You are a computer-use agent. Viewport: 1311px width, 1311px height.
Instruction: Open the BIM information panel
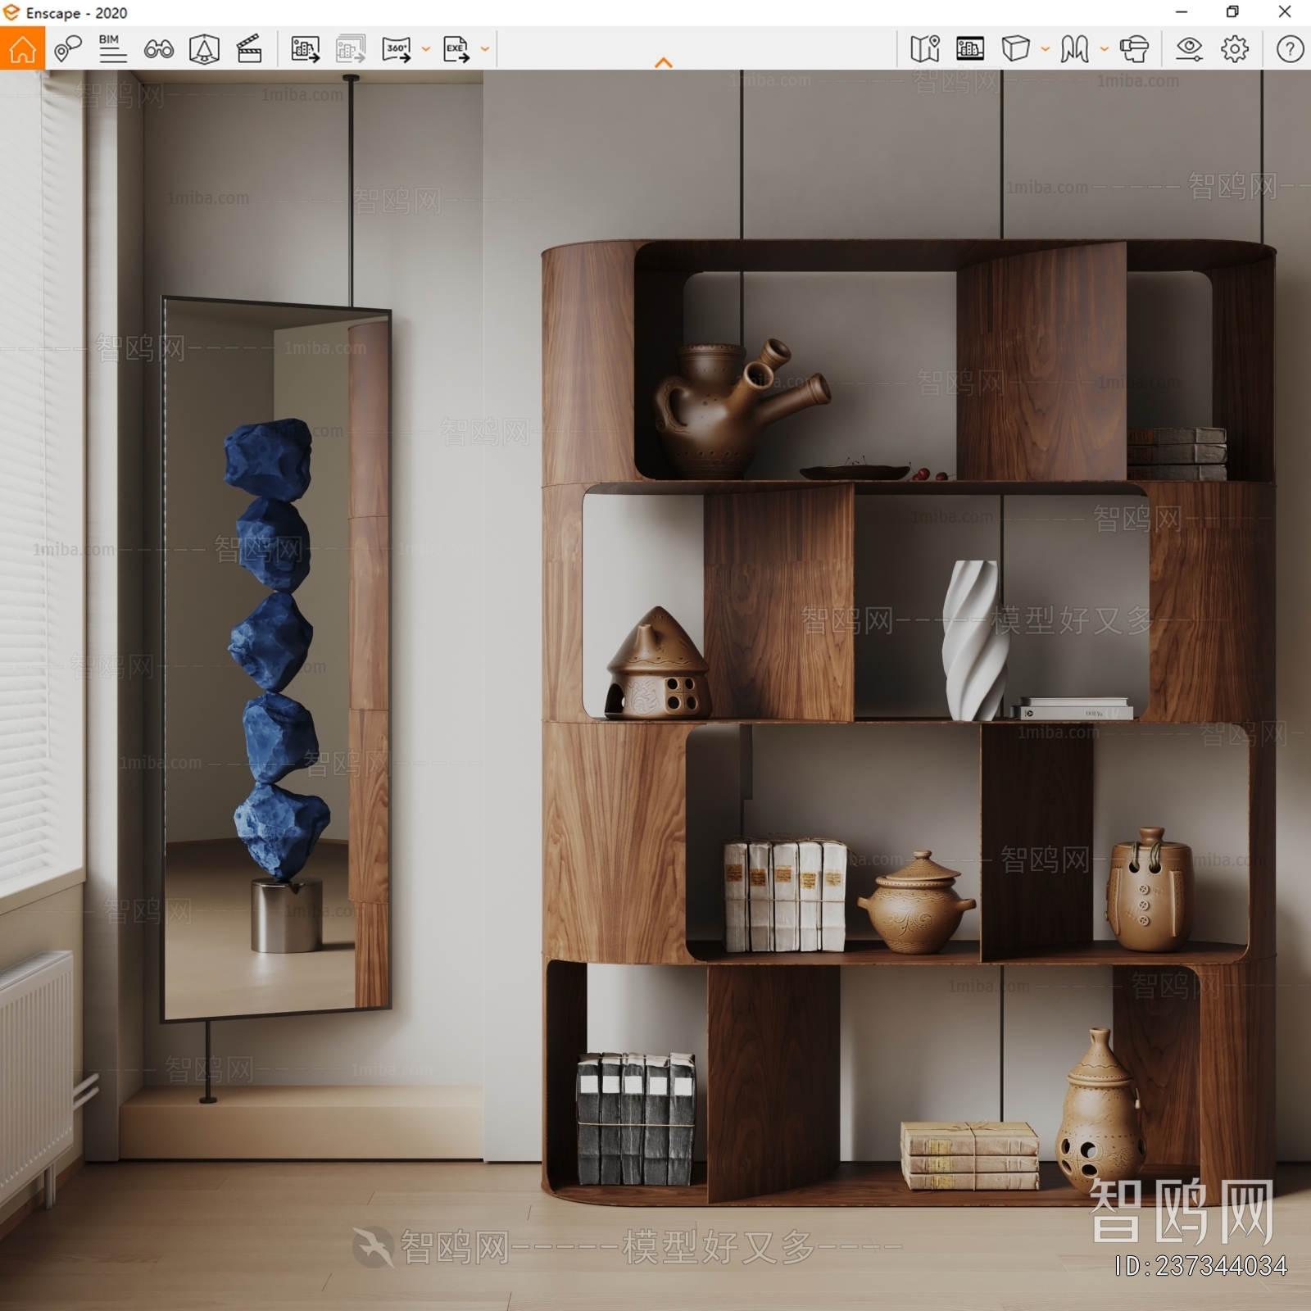pos(112,49)
